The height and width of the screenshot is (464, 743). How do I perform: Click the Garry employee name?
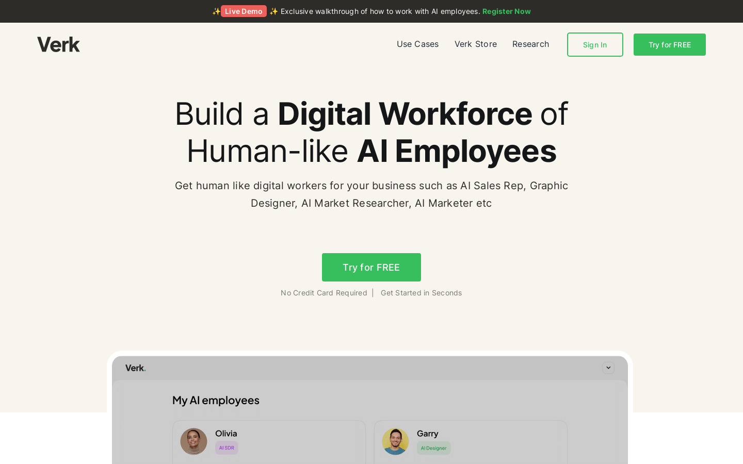428,434
